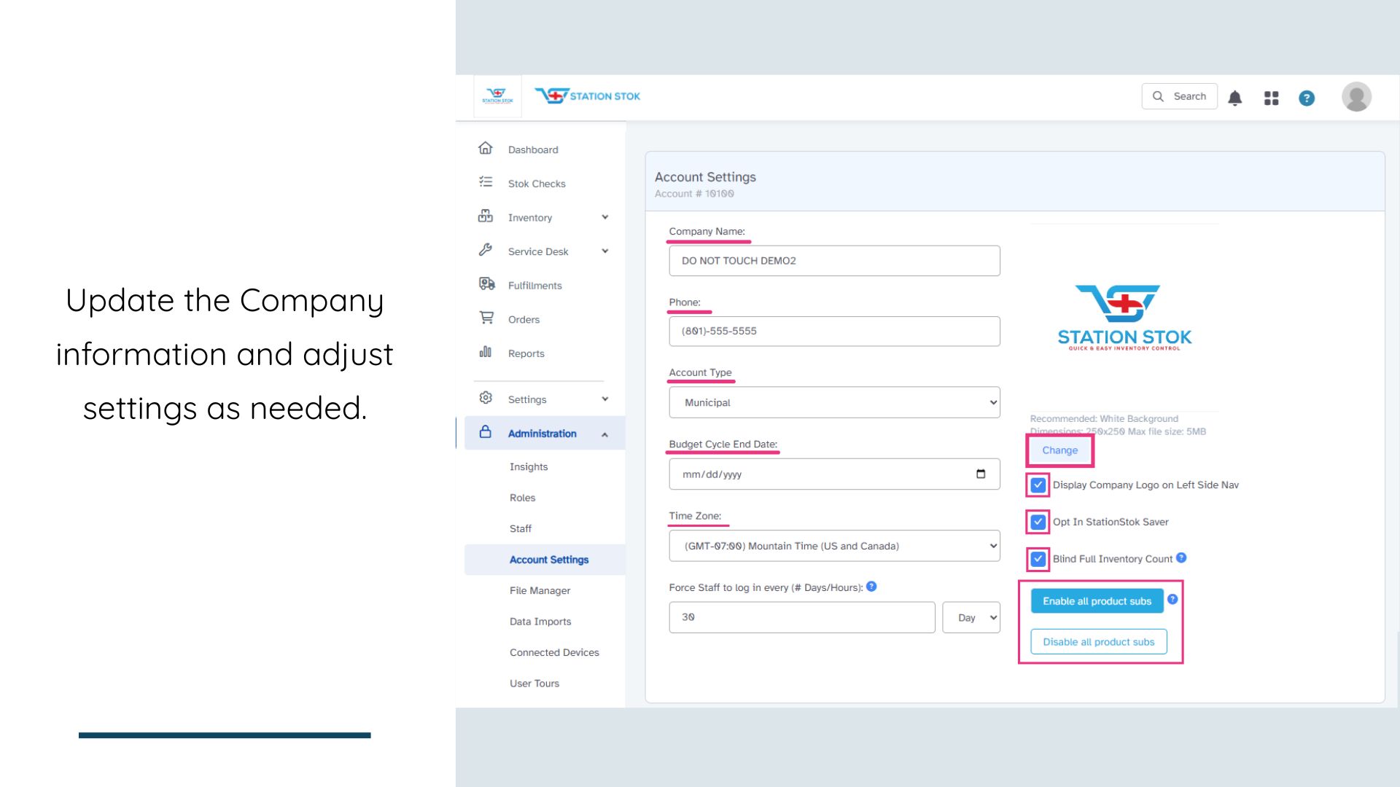This screenshot has height=787, width=1400.
Task: Click the Dashboard home icon
Action: (x=486, y=149)
